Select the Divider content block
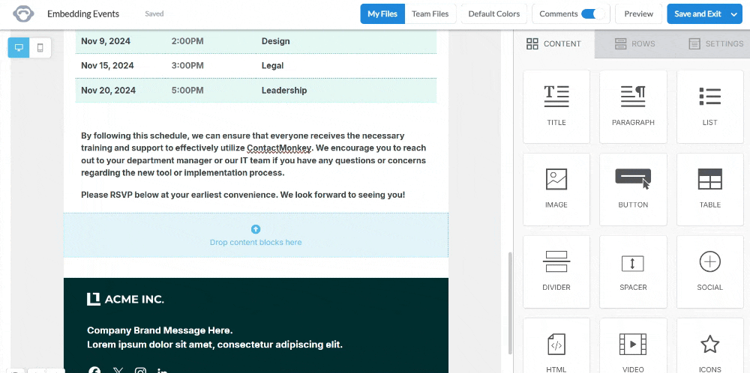The width and height of the screenshot is (750, 373). click(556, 272)
